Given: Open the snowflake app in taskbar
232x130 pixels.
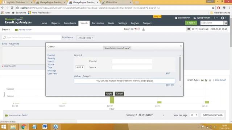Looking at the screenshot, I should [55, 127].
